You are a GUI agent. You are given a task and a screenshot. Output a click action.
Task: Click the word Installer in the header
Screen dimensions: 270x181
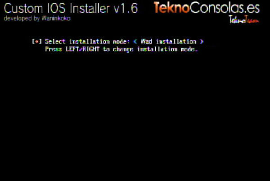[x=90, y=8]
